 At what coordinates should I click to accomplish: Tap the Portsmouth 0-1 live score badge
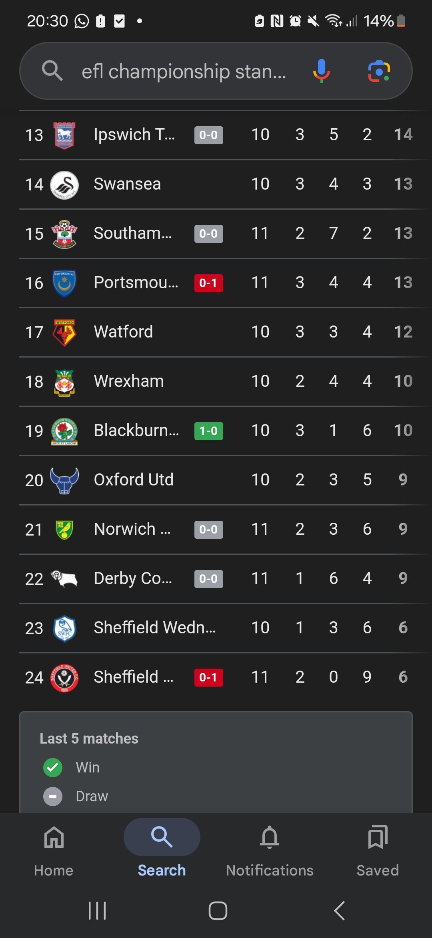click(x=208, y=283)
